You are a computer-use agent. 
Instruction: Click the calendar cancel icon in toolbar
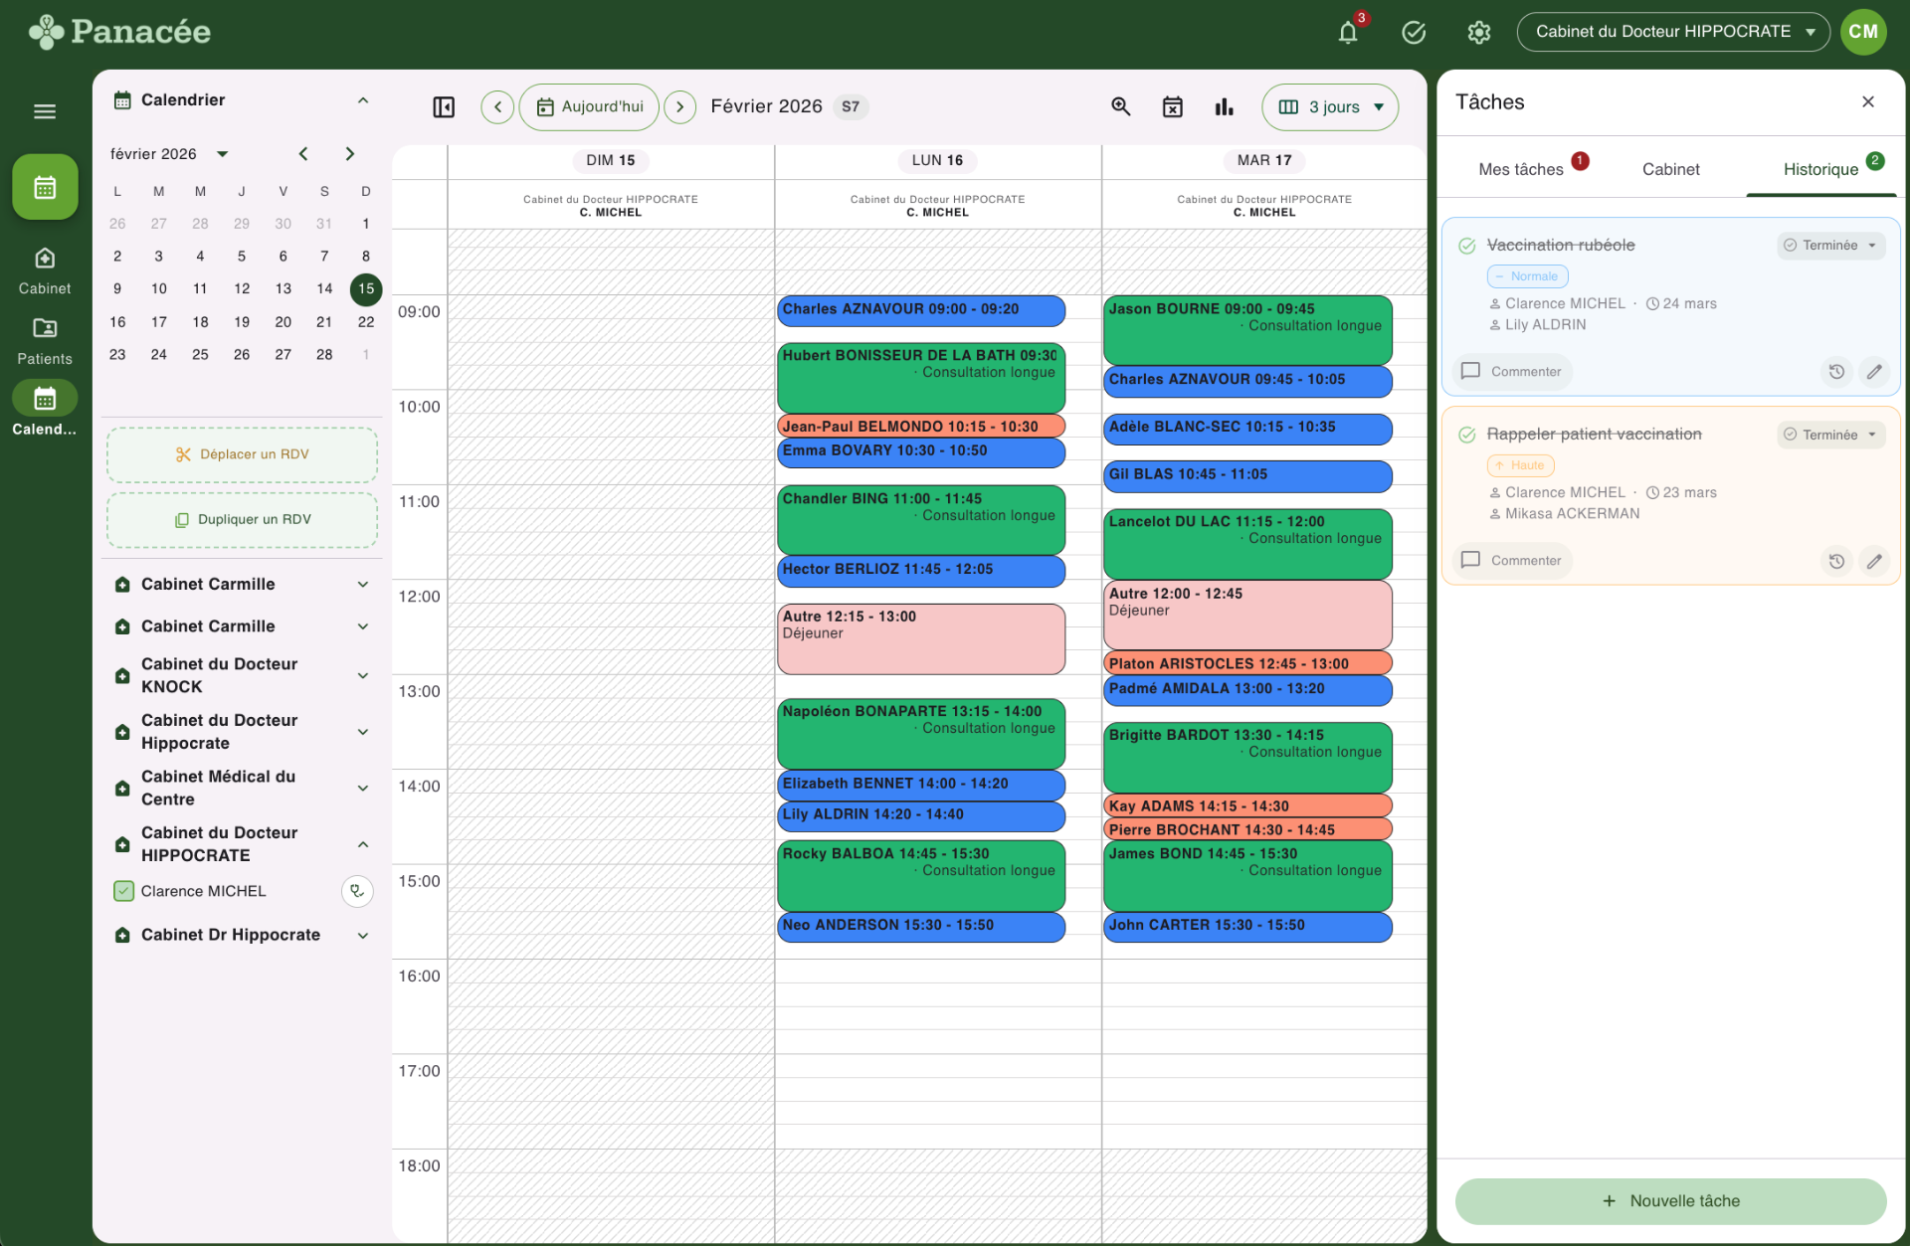tap(1173, 106)
